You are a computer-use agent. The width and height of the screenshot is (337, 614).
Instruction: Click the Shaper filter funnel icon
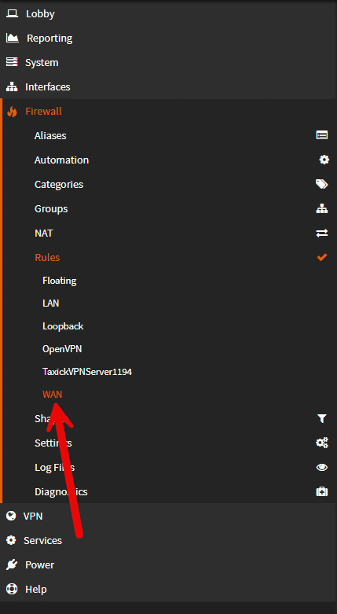(x=322, y=418)
